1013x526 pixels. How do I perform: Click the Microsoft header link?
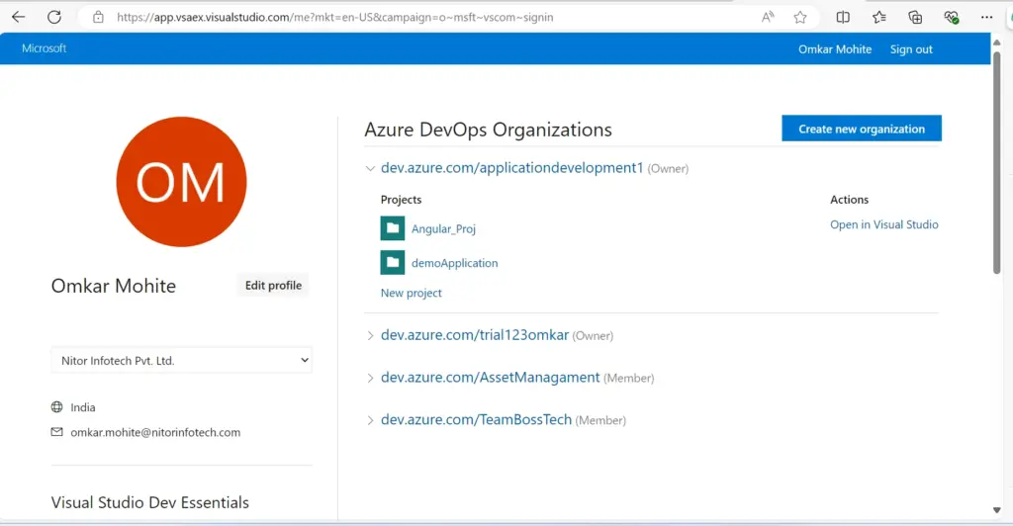[x=44, y=48]
